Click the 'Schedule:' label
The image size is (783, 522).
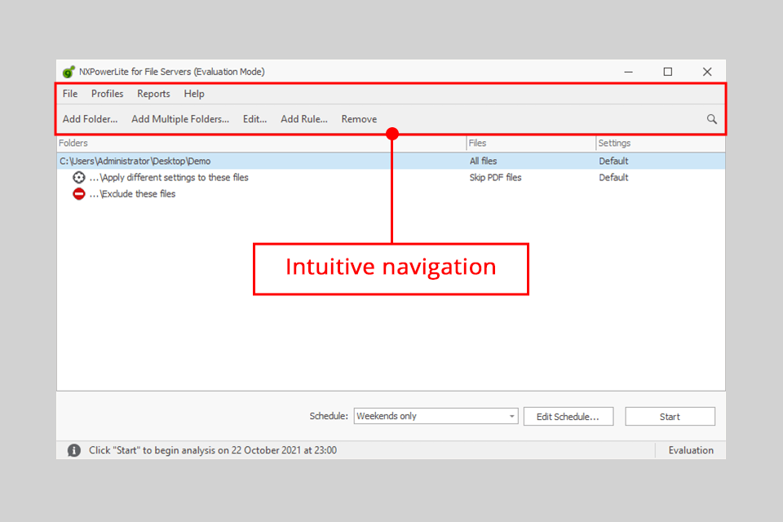pyautogui.click(x=329, y=416)
